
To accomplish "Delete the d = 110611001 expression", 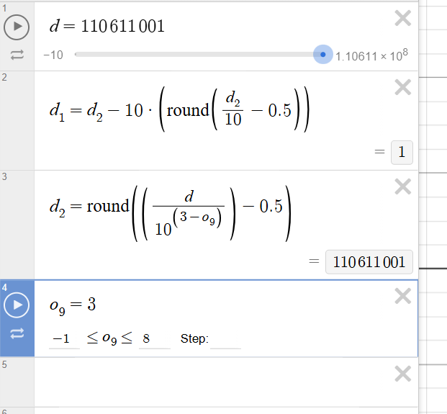I will 403,19.
